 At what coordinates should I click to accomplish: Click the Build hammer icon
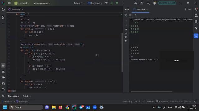[x=106, y=3]
